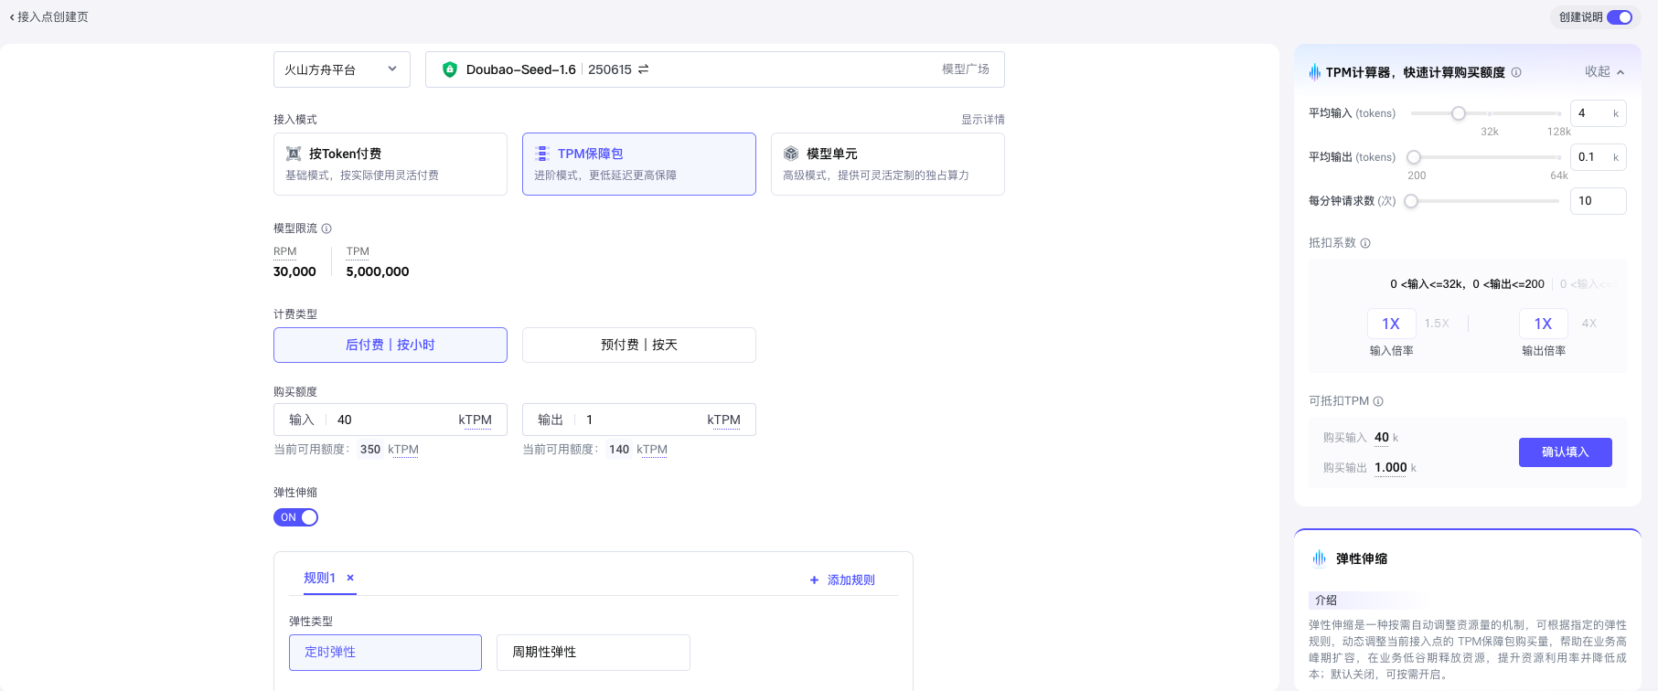The height and width of the screenshot is (691, 1658).
Task: Click the plus icon to 添加规则
Action: [814, 580]
